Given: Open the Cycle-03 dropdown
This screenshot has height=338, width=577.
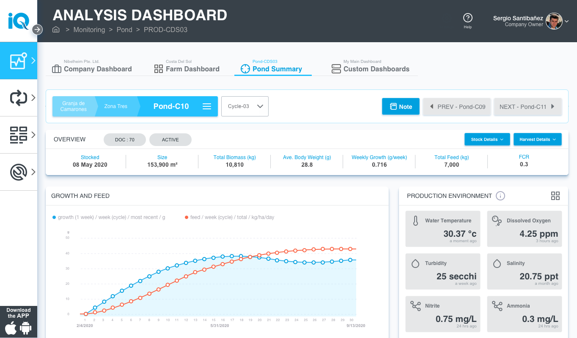Looking at the screenshot, I should point(245,106).
